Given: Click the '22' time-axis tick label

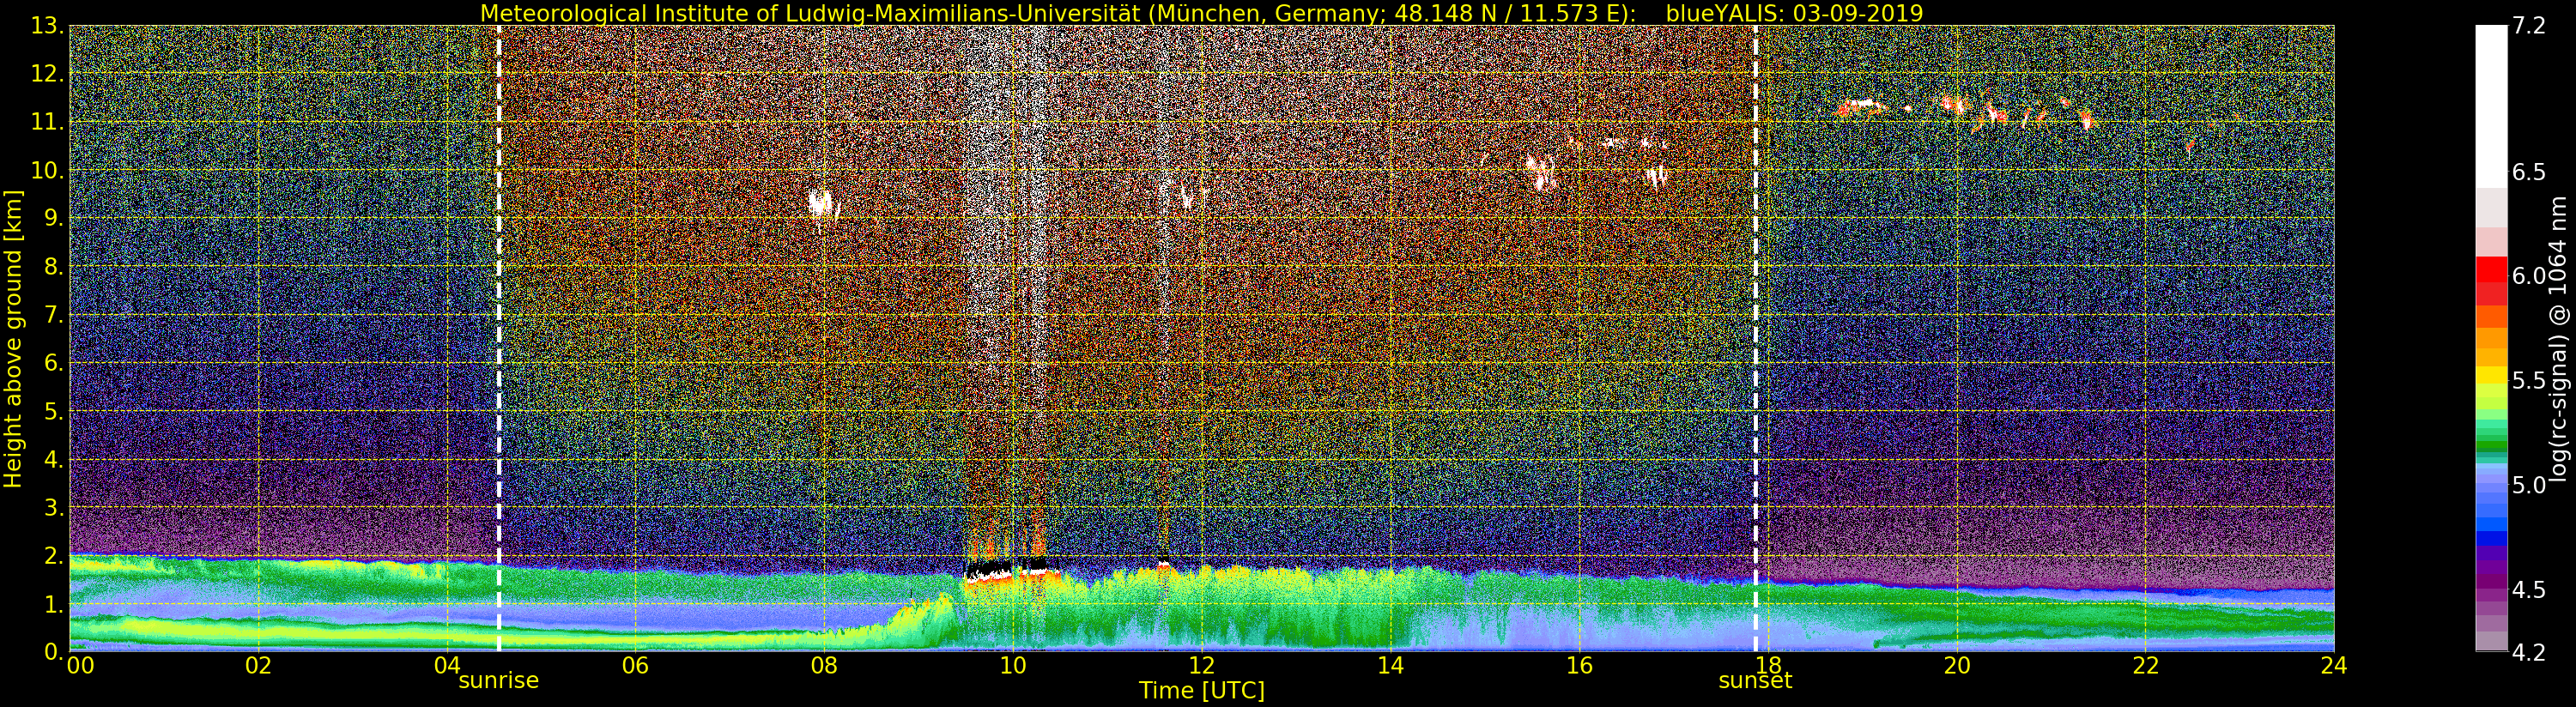Looking at the screenshot, I should (x=2145, y=665).
